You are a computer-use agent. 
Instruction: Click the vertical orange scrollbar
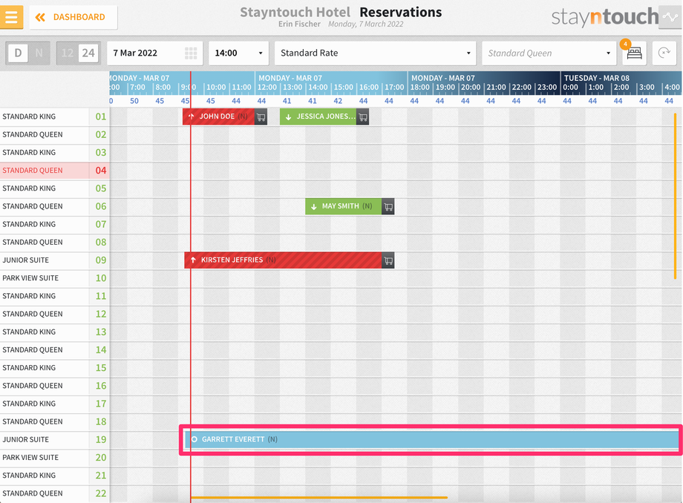click(x=675, y=196)
